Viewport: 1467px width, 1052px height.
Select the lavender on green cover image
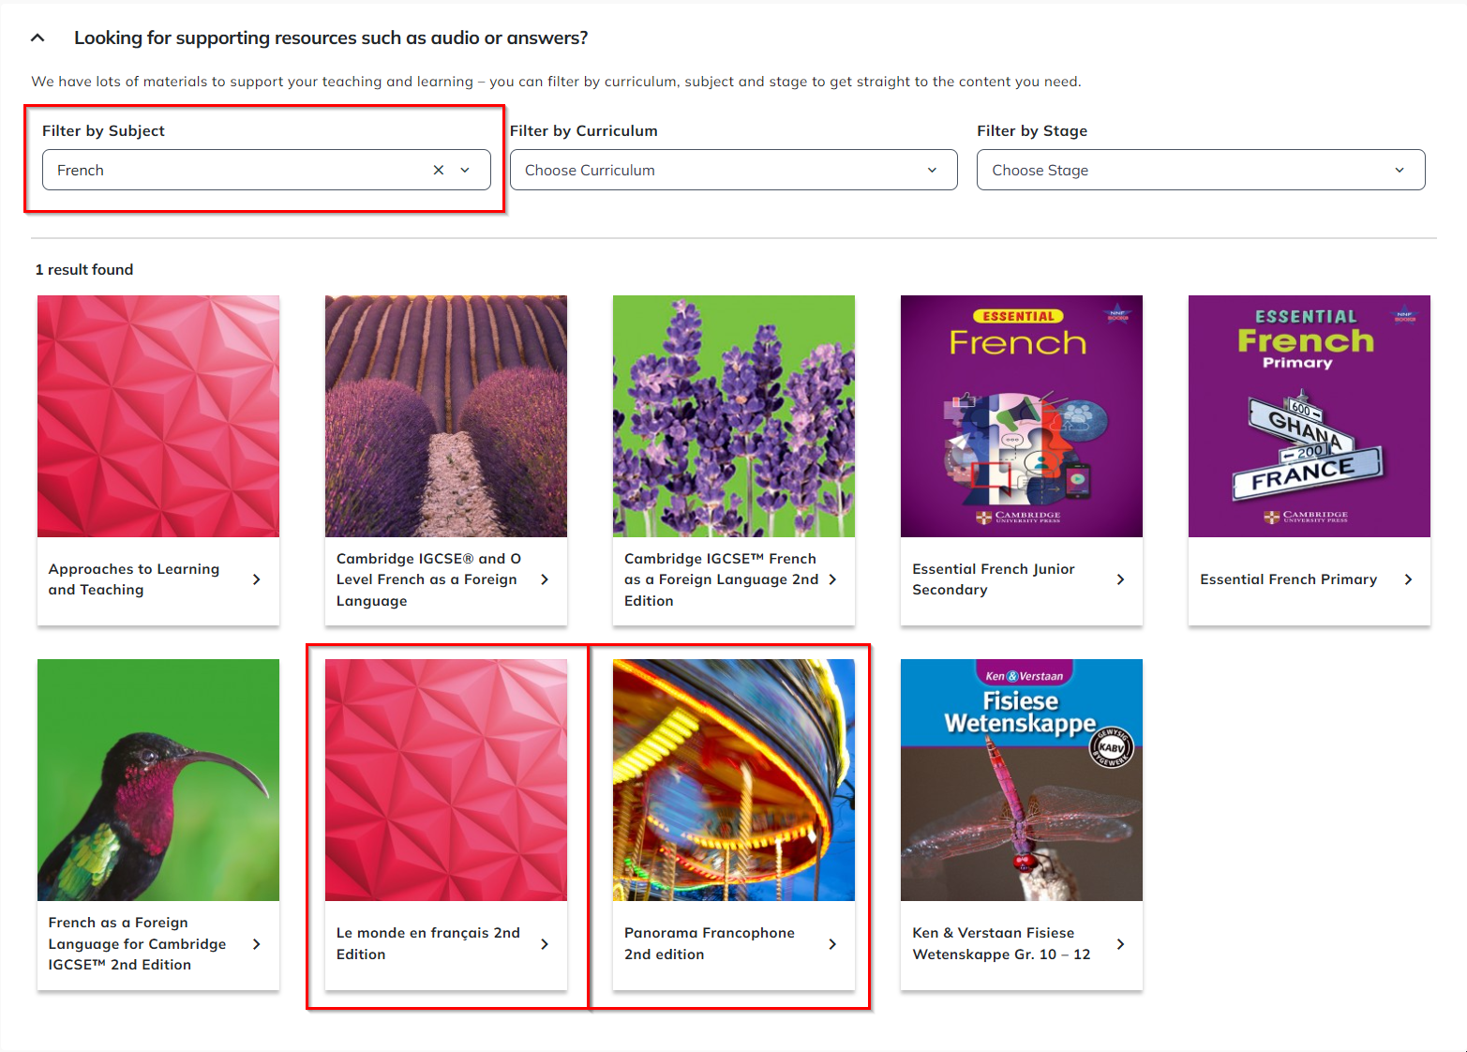click(x=734, y=416)
